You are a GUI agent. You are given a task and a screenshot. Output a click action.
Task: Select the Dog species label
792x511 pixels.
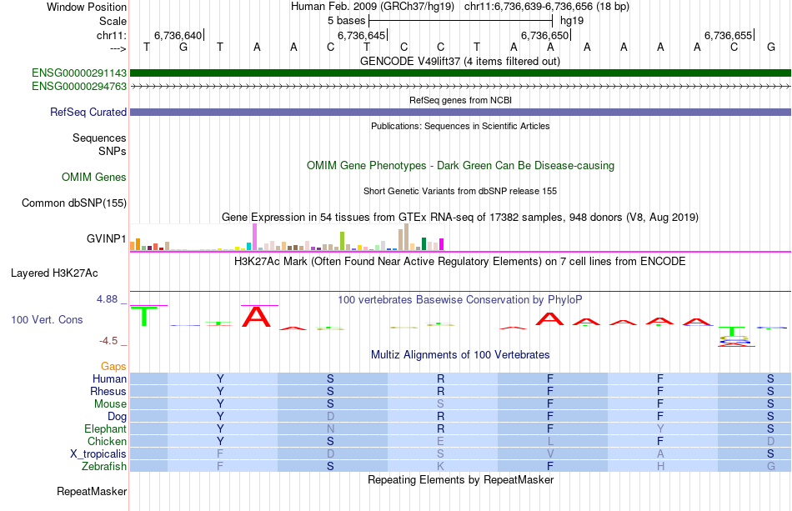[x=117, y=416]
